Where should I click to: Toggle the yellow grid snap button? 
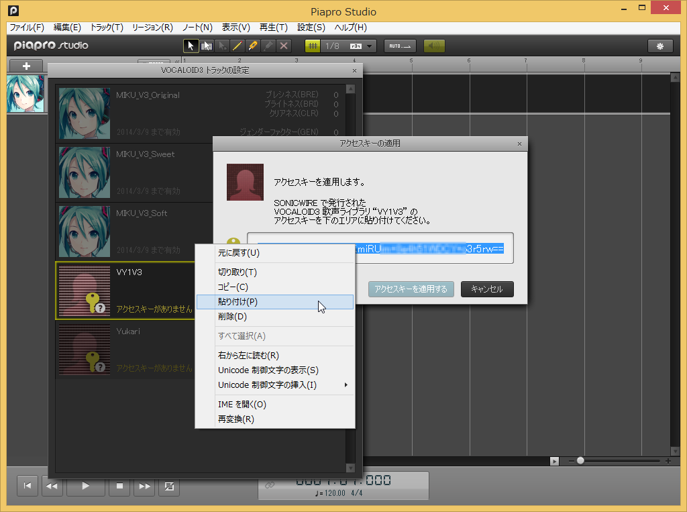(x=313, y=46)
